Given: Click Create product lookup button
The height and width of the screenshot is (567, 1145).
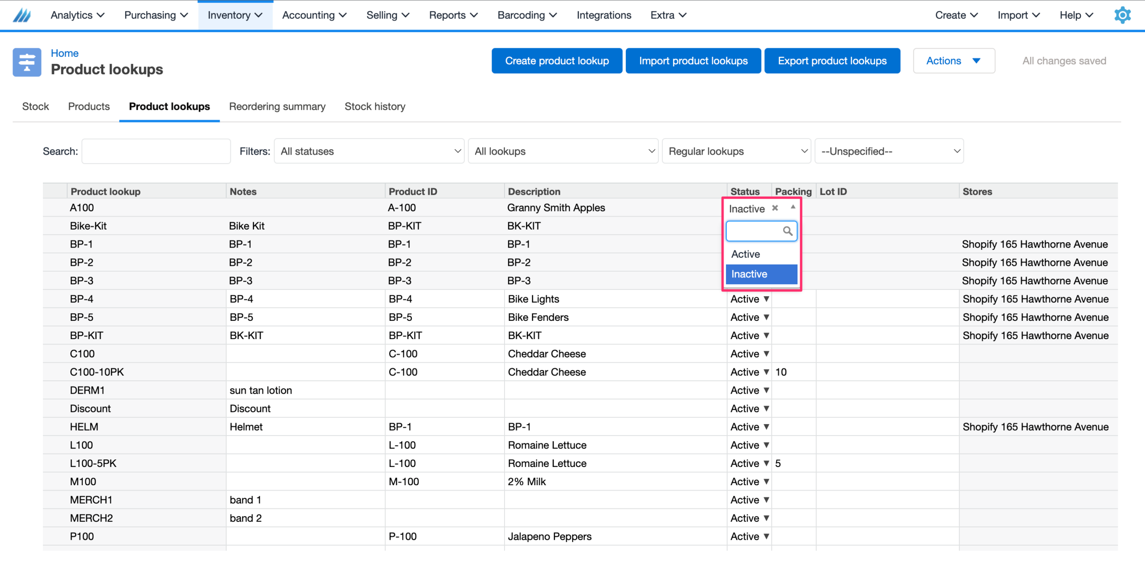Looking at the screenshot, I should point(556,61).
